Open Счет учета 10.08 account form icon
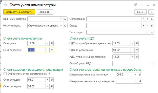The image size is (158, 93). click(51, 43)
